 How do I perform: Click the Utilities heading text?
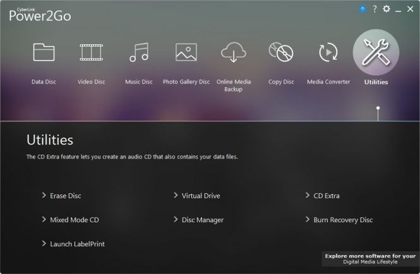tap(50, 140)
